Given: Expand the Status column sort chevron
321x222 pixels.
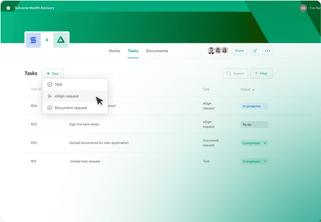Looking at the screenshot, I should [253, 90].
